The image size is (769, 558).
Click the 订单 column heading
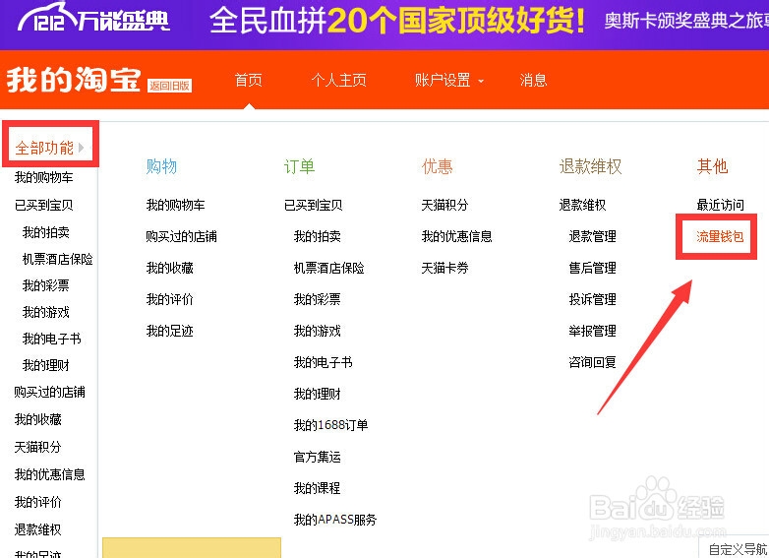point(299,166)
